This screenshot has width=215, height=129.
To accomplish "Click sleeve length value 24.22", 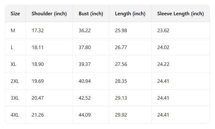I will click(x=163, y=64).
